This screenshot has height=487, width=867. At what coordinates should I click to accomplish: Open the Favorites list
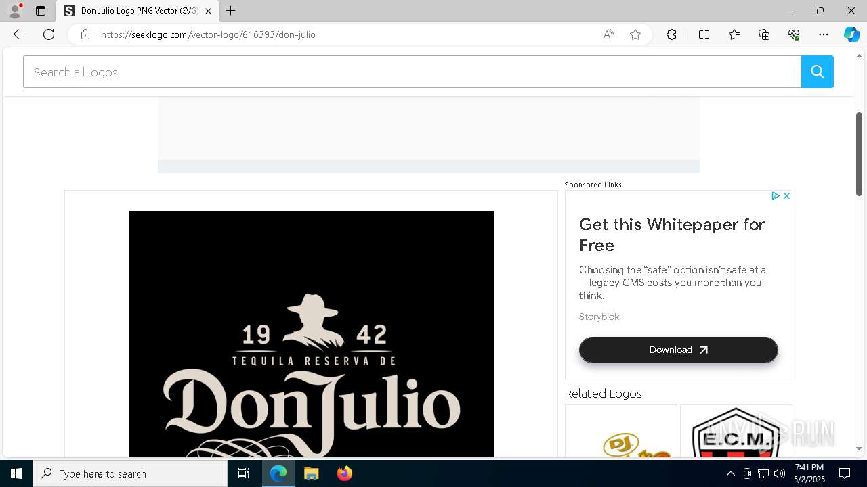coord(734,34)
